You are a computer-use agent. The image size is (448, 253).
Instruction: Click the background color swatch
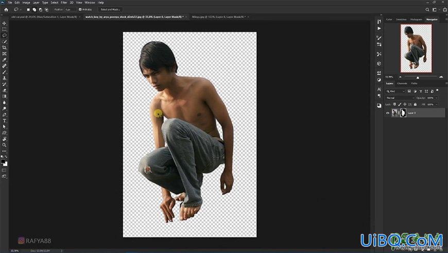(6, 164)
